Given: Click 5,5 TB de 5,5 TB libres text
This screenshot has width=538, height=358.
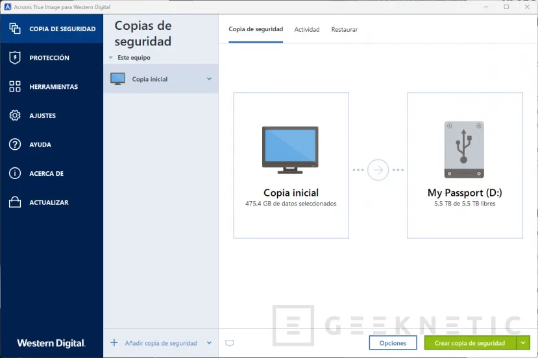Looking at the screenshot, I should [x=465, y=204].
